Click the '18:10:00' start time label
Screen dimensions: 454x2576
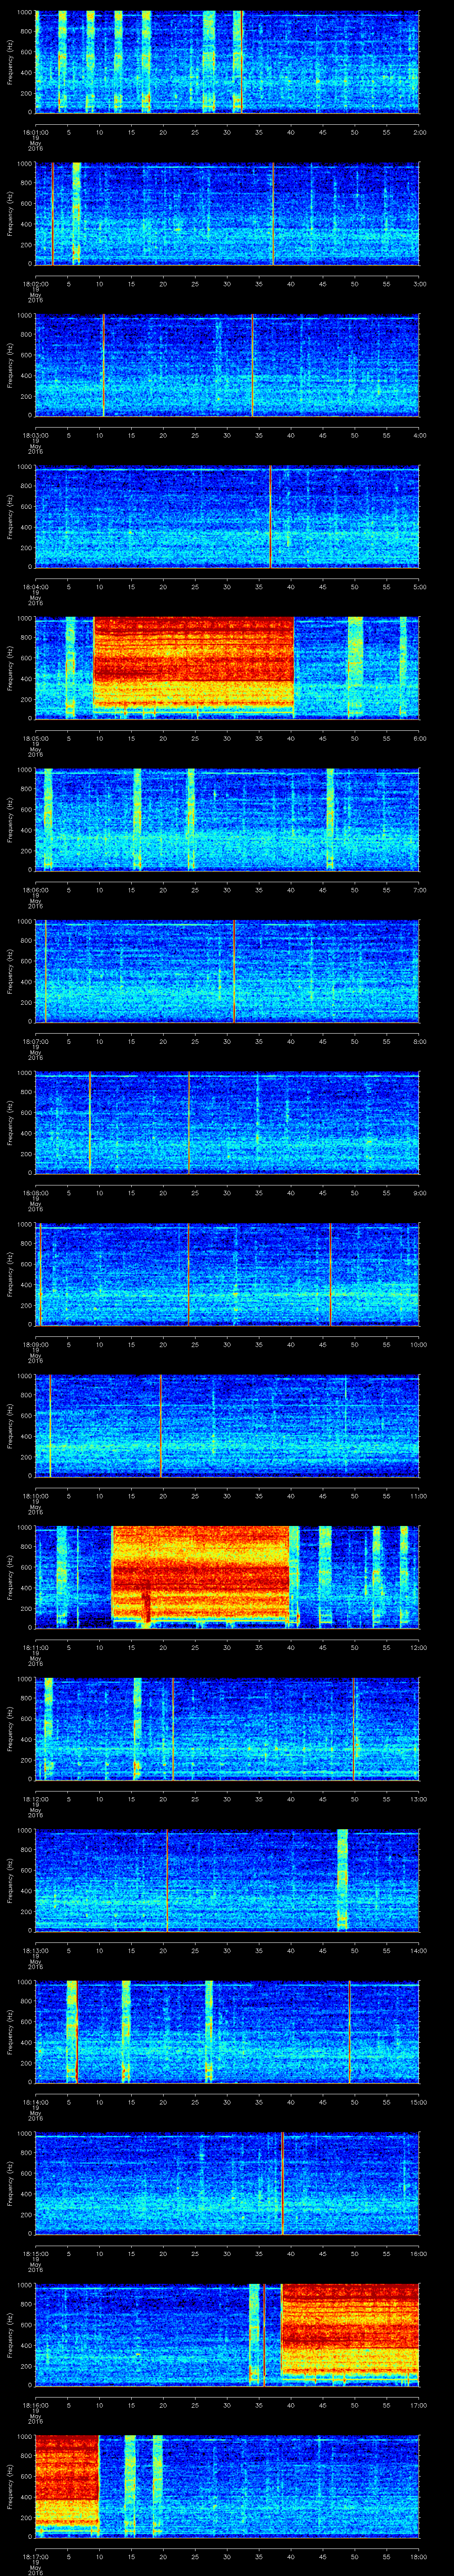click(35, 1495)
